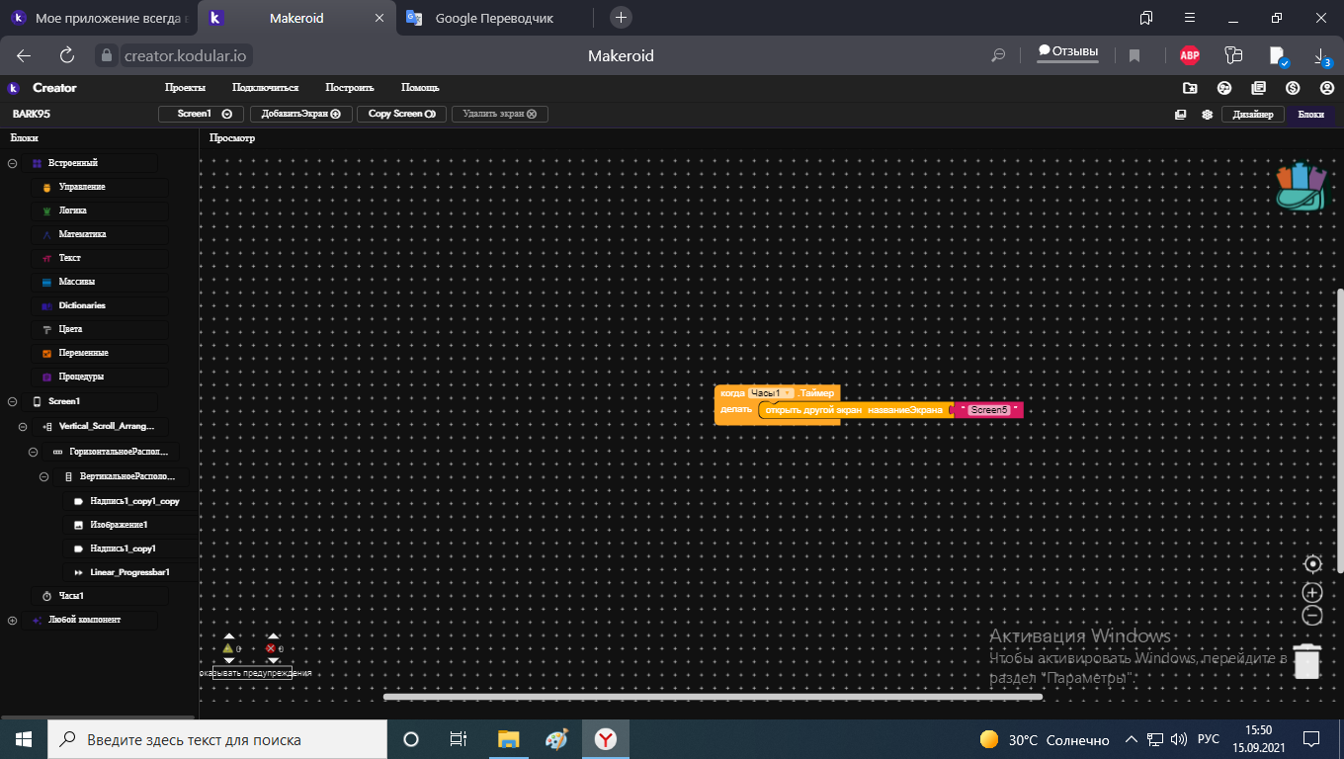Click the Copy Screen button
The height and width of the screenshot is (759, 1344).
point(402,115)
